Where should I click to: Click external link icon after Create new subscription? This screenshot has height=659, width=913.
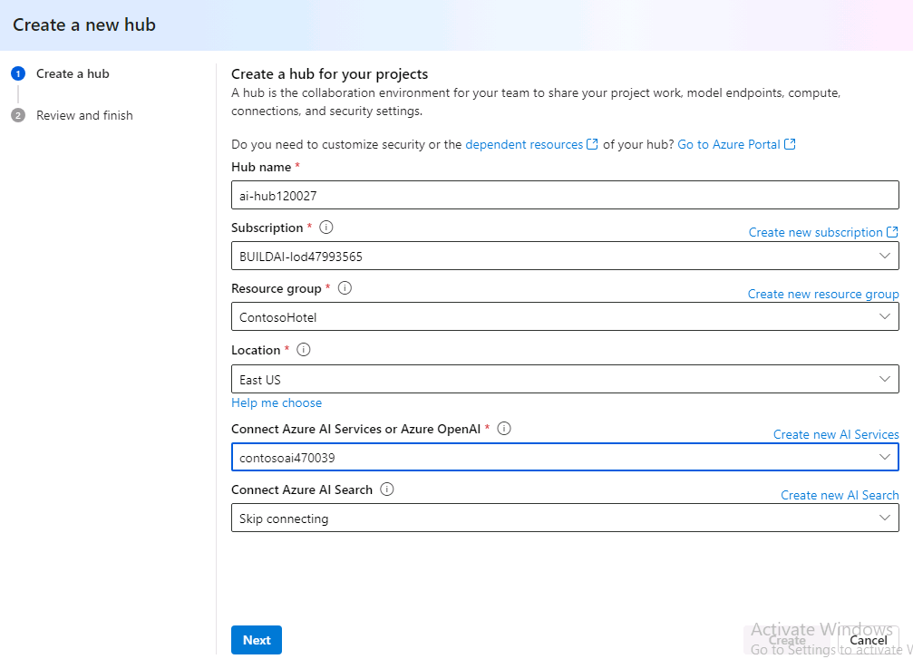pyautogui.click(x=892, y=232)
